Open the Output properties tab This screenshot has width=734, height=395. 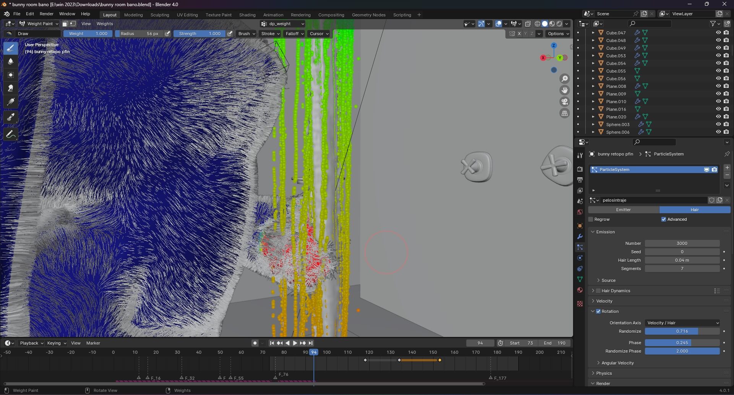click(580, 180)
